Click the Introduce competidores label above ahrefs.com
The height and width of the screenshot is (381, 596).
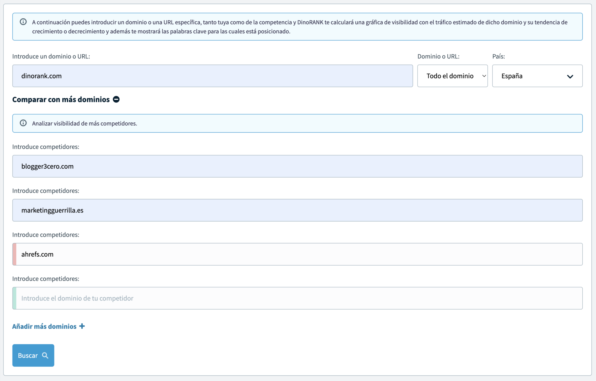[46, 235]
